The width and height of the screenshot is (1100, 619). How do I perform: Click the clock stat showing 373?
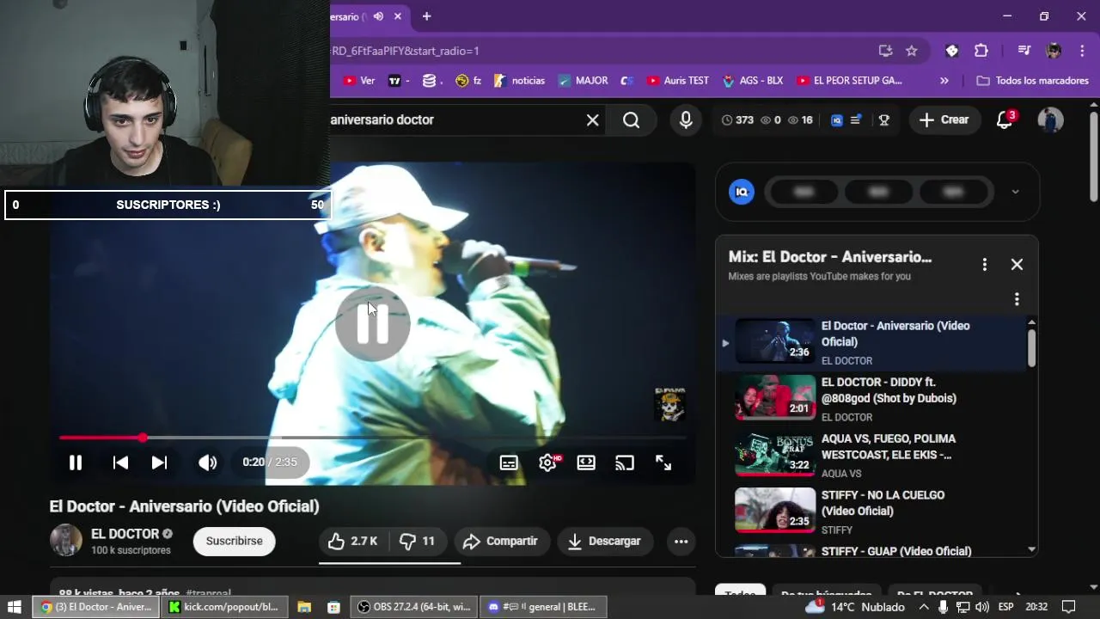[737, 120]
